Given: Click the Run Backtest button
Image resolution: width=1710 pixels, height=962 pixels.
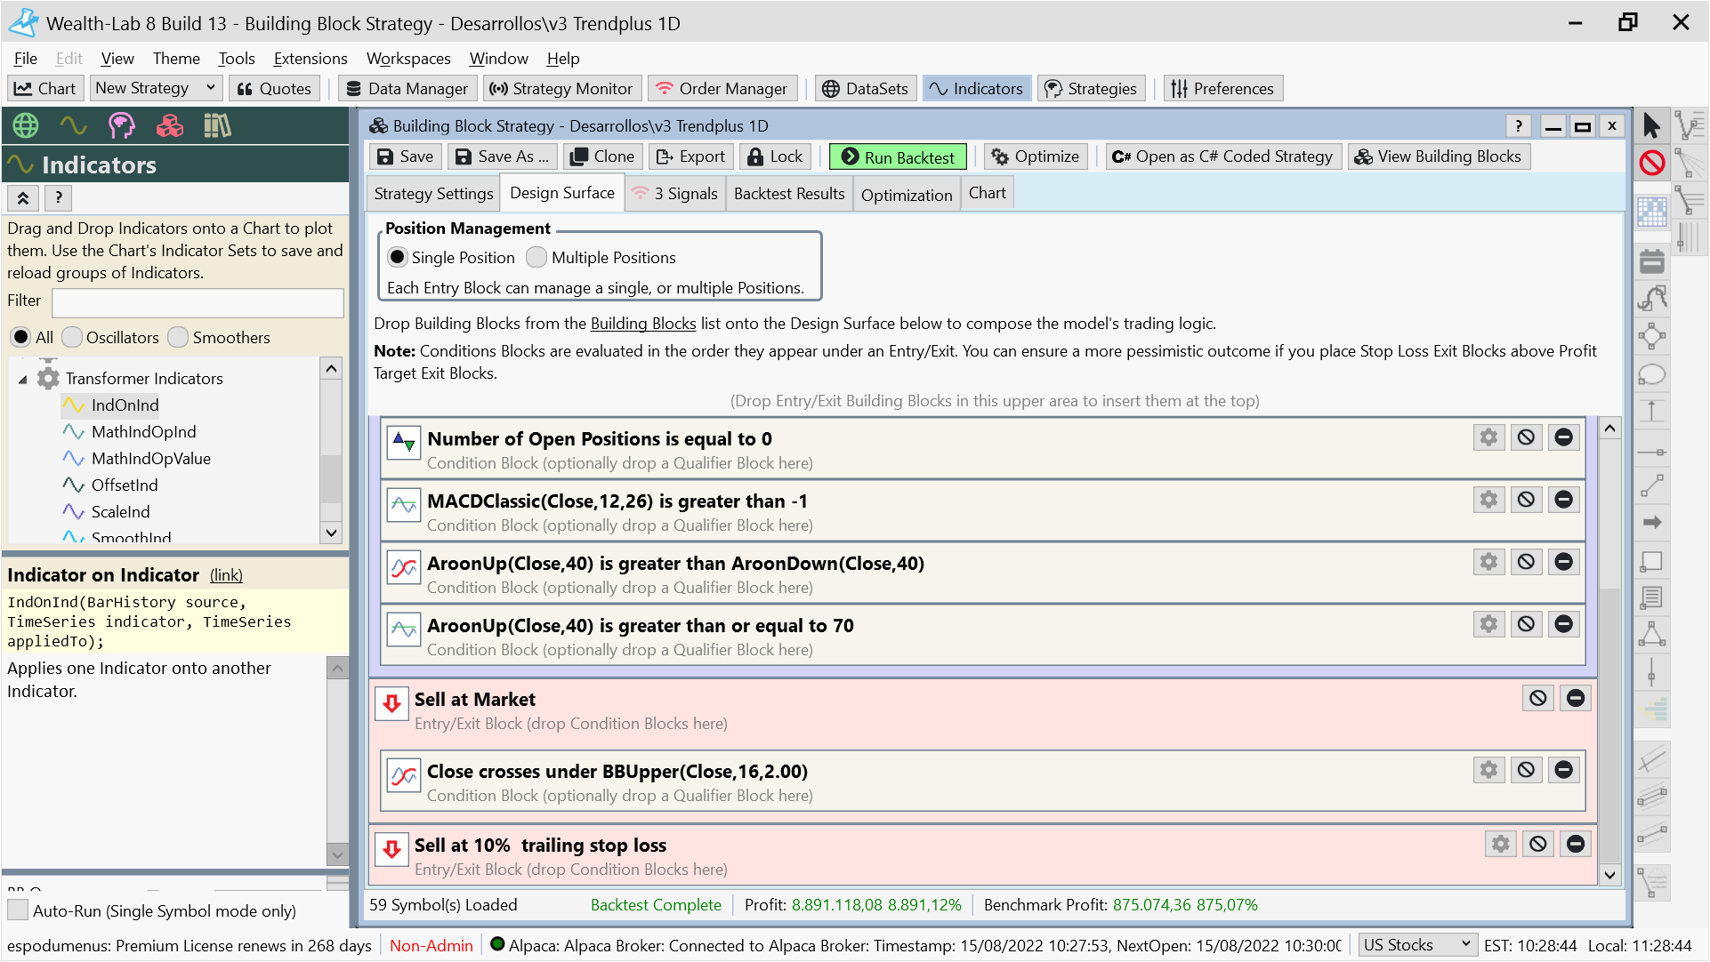Looking at the screenshot, I should [897, 157].
